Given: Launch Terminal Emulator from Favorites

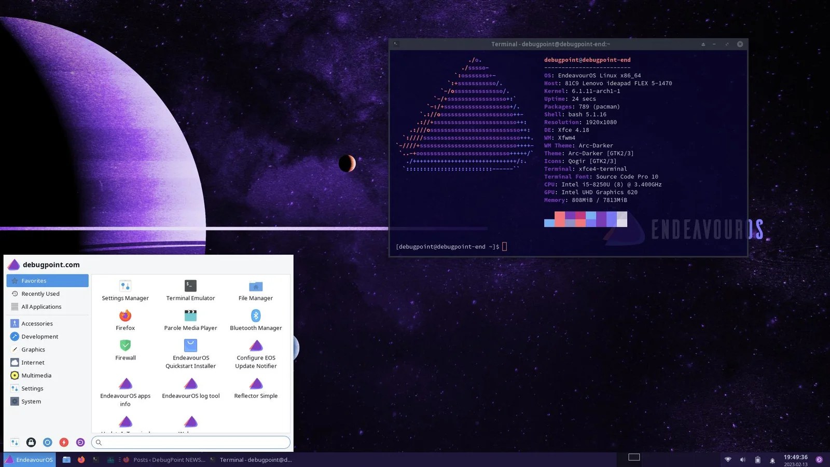Looking at the screenshot, I should point(190,291).
